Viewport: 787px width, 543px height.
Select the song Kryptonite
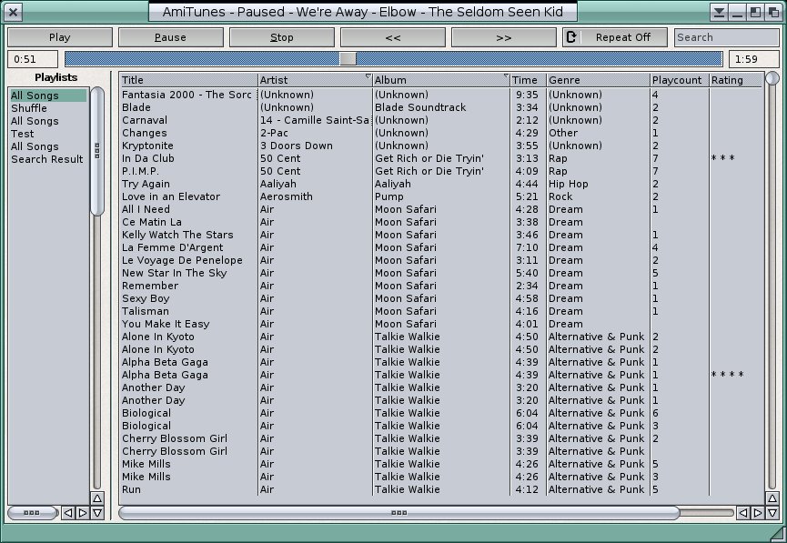(x=441, y=146)
